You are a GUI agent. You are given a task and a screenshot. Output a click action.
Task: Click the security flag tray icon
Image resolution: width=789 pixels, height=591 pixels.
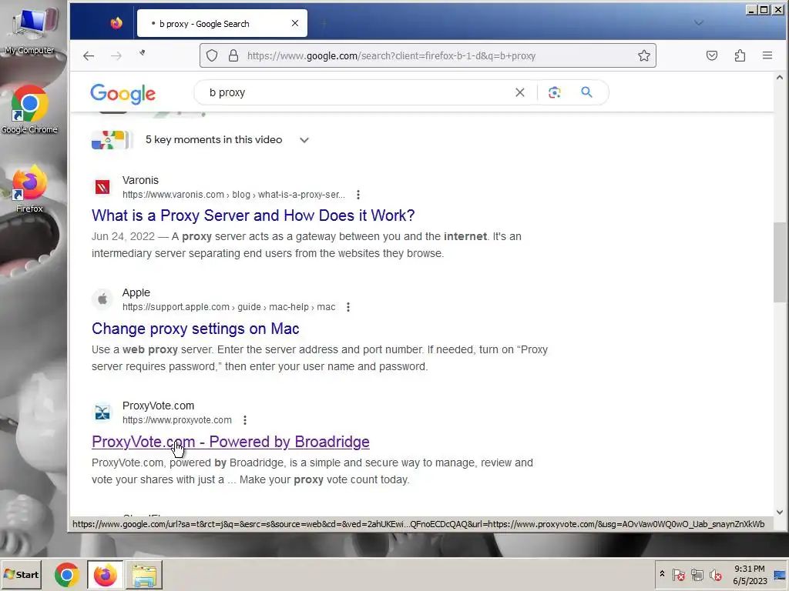click(x=678, y=574)
